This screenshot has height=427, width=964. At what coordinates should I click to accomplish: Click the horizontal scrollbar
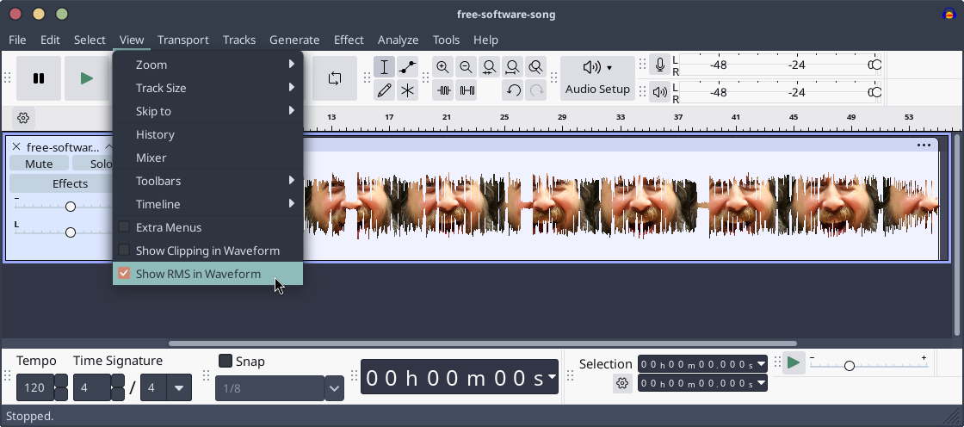[x=483, y=343]
